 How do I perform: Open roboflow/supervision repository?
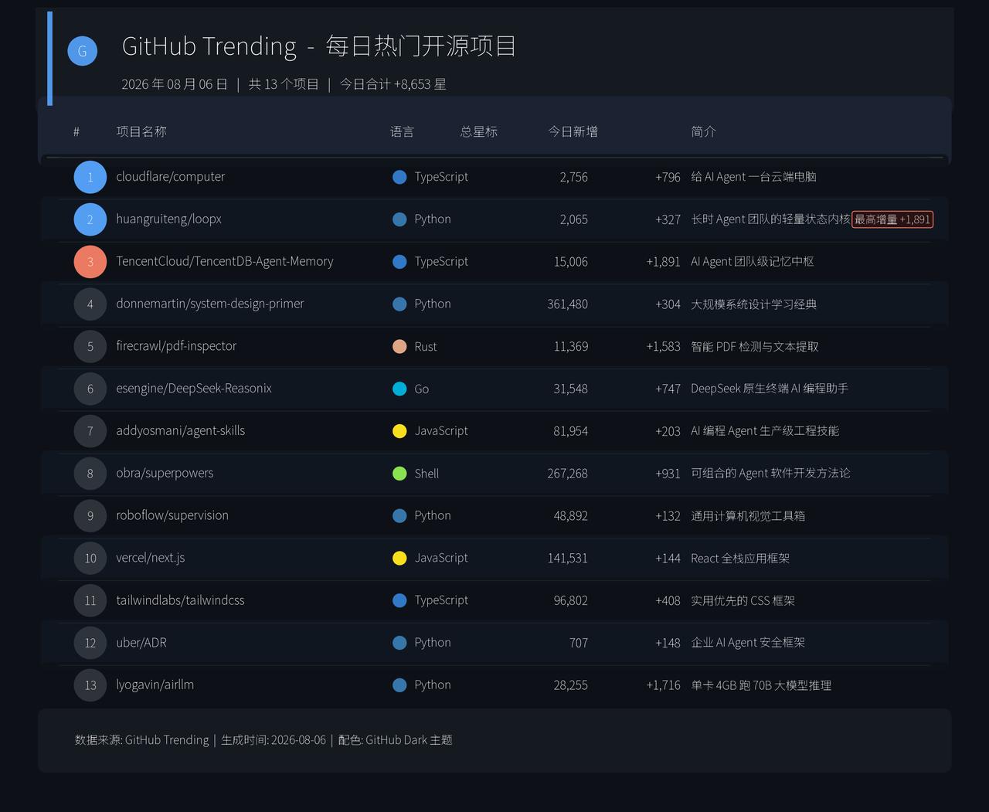pos(172,515)
